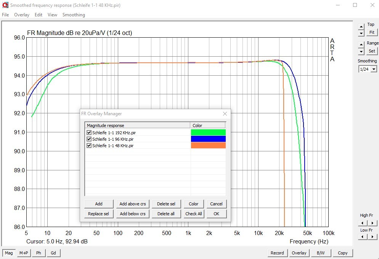The image size is (379, 259).
Task: Click the Magnitude response column header
Action: tap(137, 126)
